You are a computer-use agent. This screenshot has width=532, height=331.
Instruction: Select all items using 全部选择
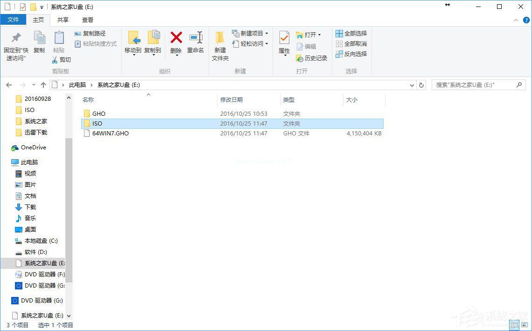point(351,33)
